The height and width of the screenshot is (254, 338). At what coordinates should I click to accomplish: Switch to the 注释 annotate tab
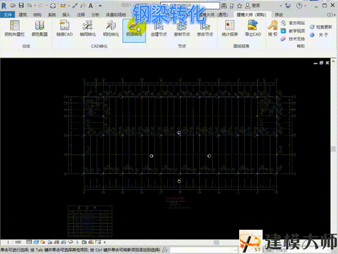(81, 15)
